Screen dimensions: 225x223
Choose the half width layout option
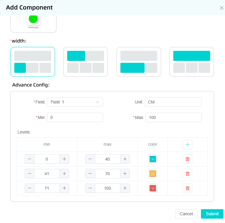point(86,62)
